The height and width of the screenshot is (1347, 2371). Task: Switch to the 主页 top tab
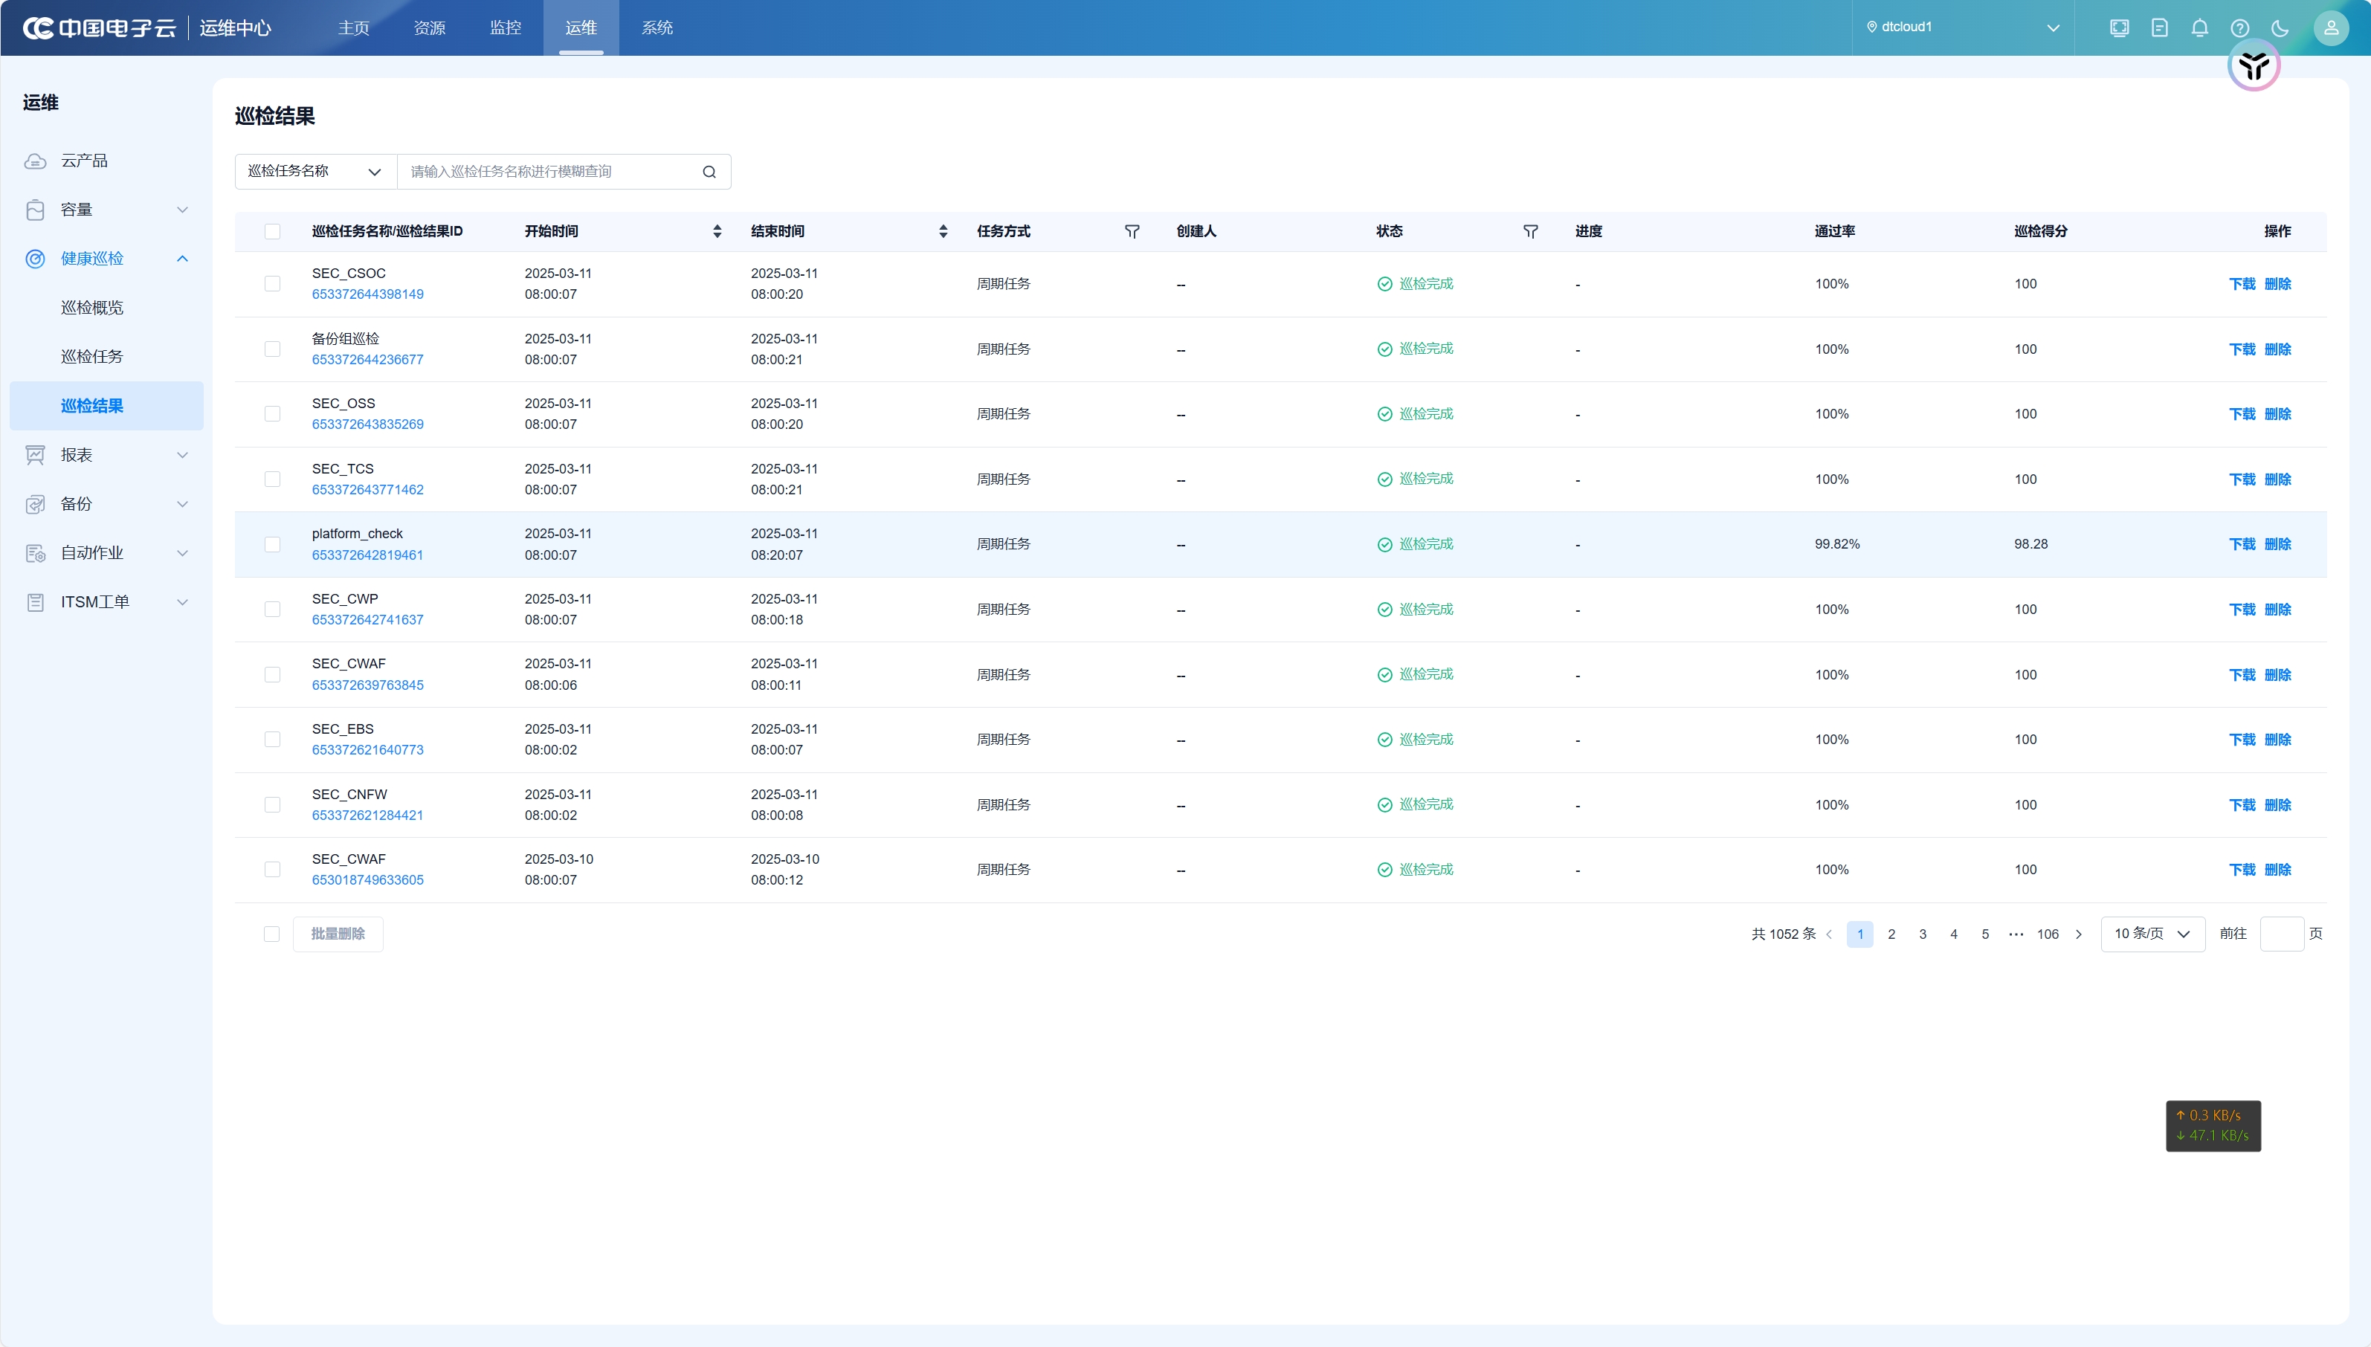[x=353, y=28]
